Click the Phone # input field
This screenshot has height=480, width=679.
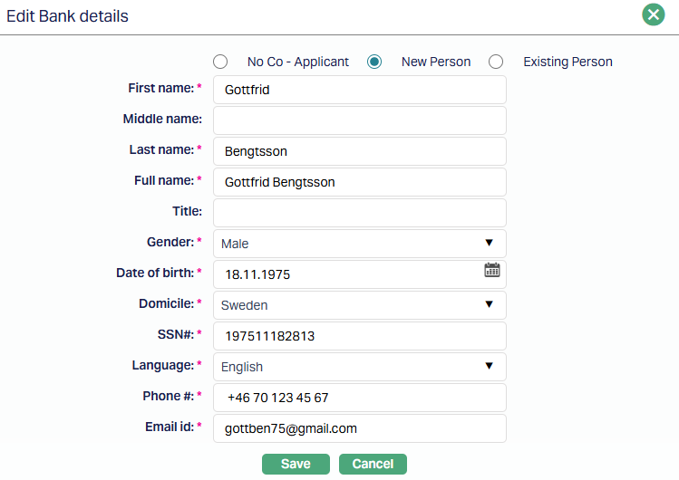[x=359, y=398]
